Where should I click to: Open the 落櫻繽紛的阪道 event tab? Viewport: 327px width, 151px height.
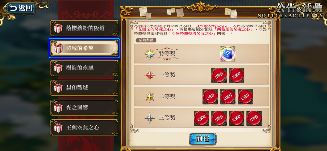pyautogui.click(x=84, y=28)
